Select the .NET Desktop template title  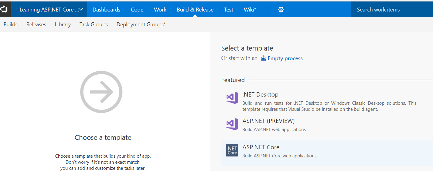[x=261, y=94]
